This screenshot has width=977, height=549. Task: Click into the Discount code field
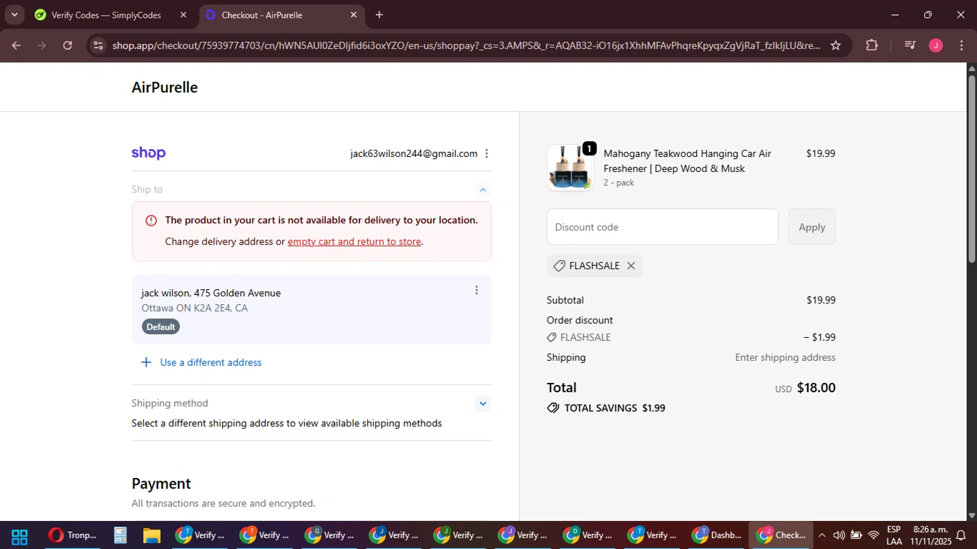662,227
